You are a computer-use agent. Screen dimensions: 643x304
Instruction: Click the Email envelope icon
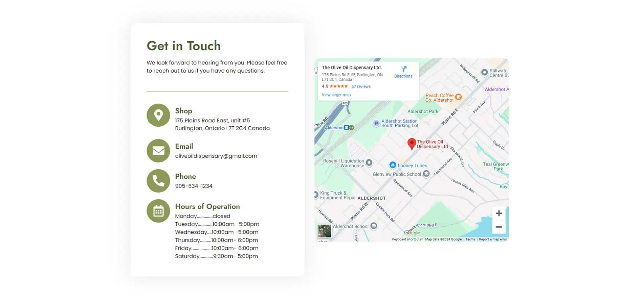pyautogui.click(x=158, y=151)
